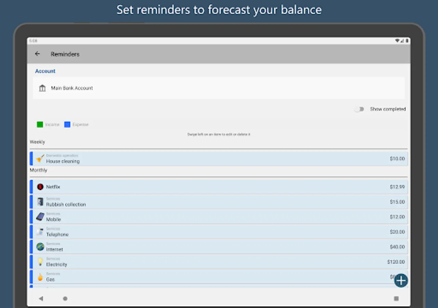Viewport: 438px width, 308px height.
Task: Open the Electricity reminder
Action: coord(219,262)
